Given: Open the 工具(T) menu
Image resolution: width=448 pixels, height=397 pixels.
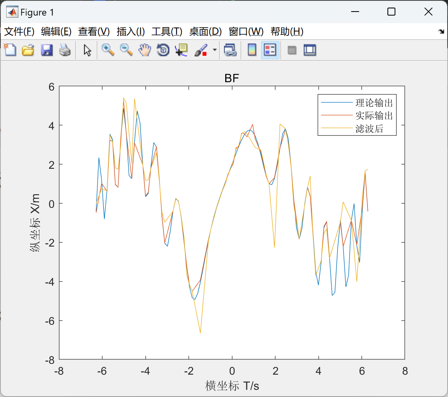Looking at the screenshot, I should 167,32.
